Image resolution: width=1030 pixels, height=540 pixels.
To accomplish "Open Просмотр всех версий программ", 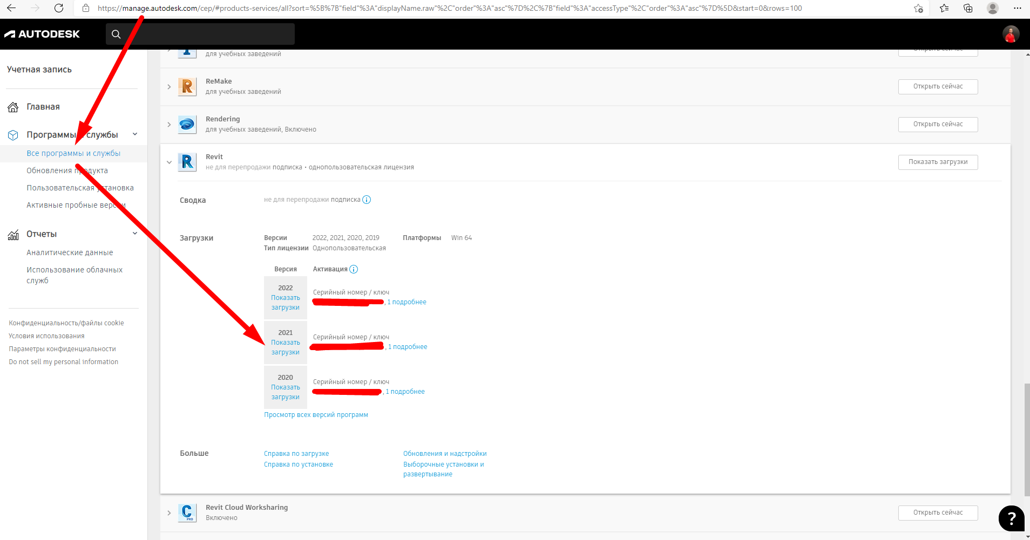I will click(x=316, y=415).
